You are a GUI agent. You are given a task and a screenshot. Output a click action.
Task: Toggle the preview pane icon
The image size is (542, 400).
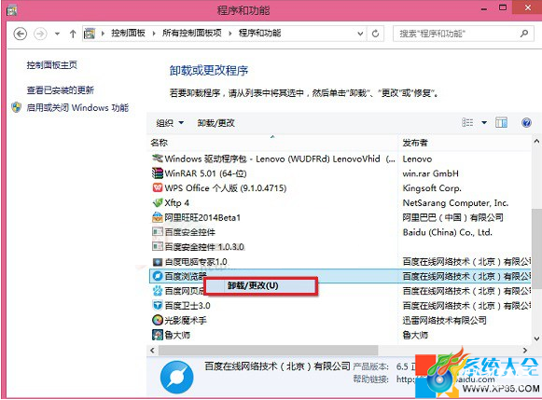(501, 122)
